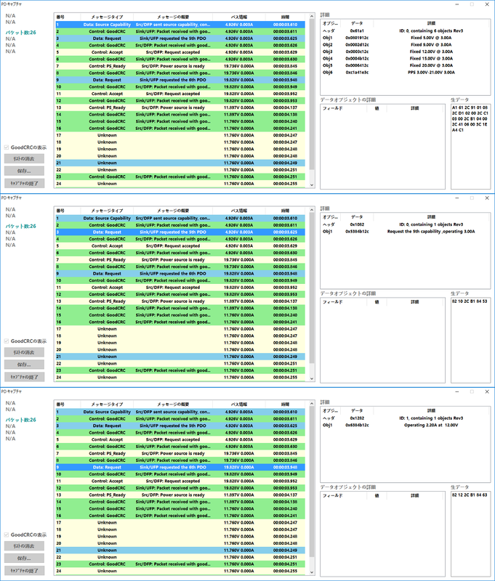Click ヘッダ 0x61a1 row in top window details
The width and height of the screenshot is (495, 581).
(x=405, y=31)
